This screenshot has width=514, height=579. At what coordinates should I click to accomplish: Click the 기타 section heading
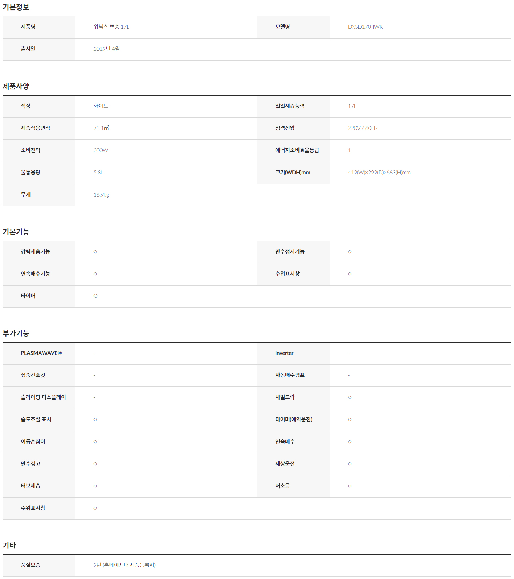click(9, 545)
